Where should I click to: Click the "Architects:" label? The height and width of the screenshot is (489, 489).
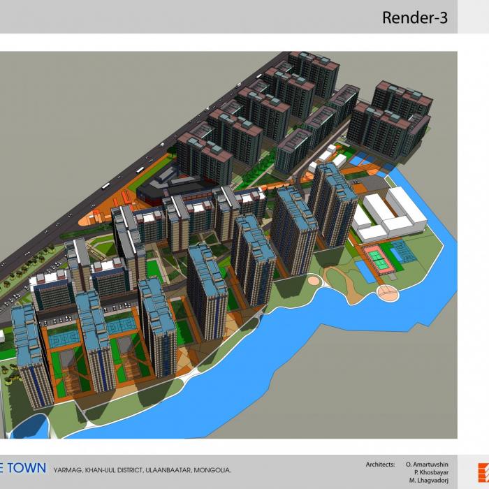pyautogui.click(x=380, y=465)
